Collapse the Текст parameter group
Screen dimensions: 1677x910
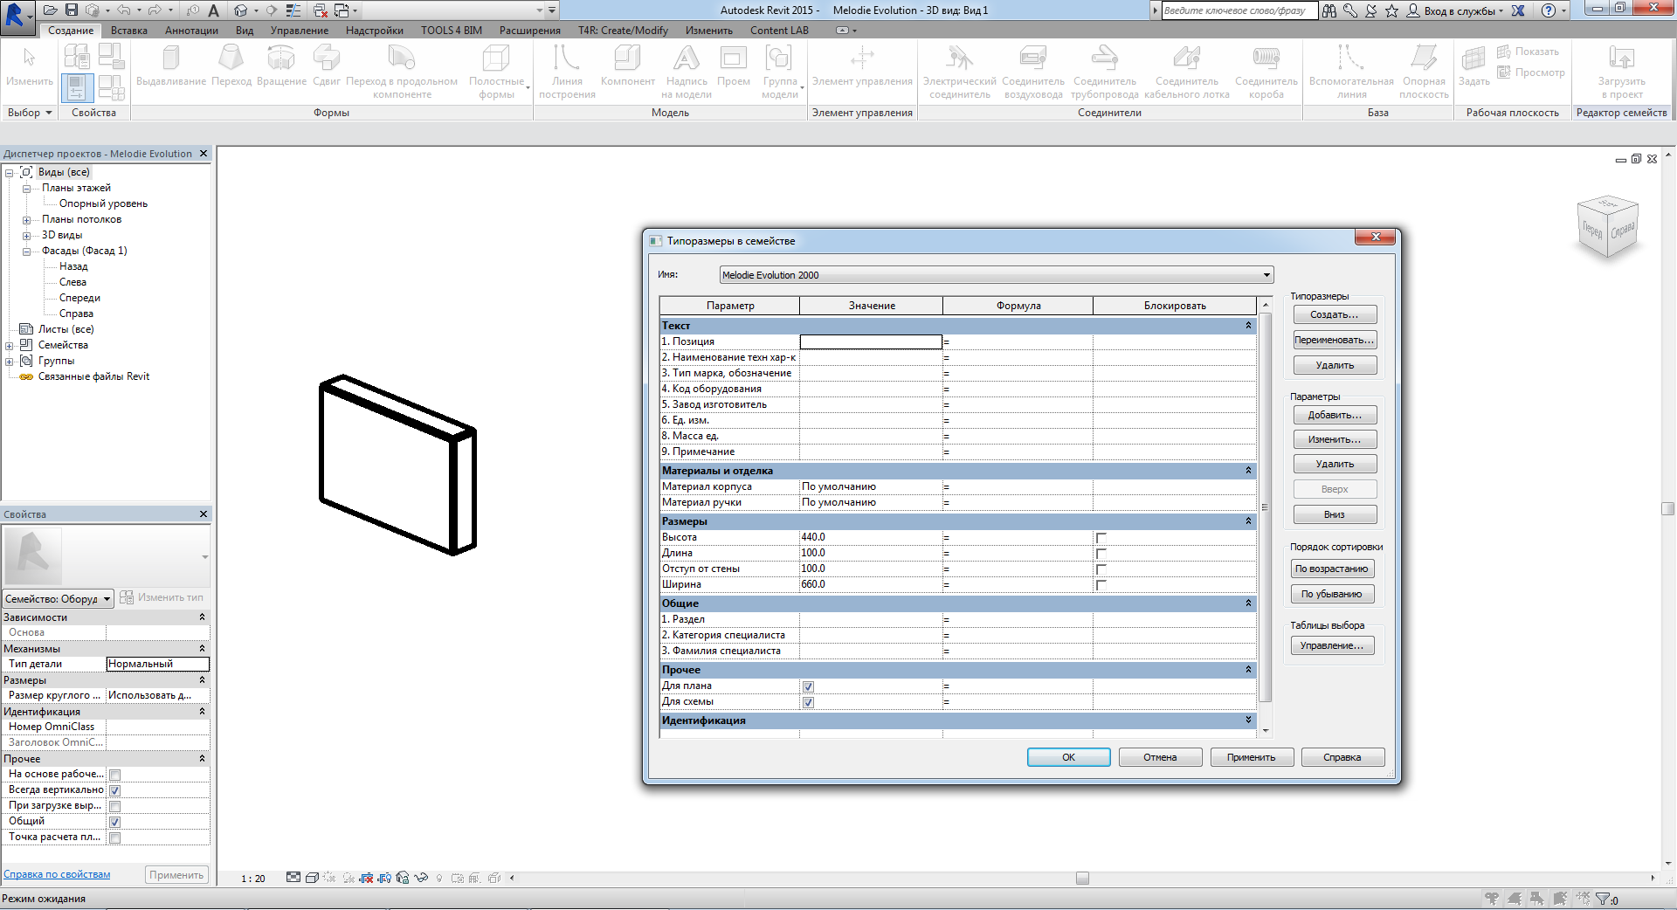click(1248, 325)
